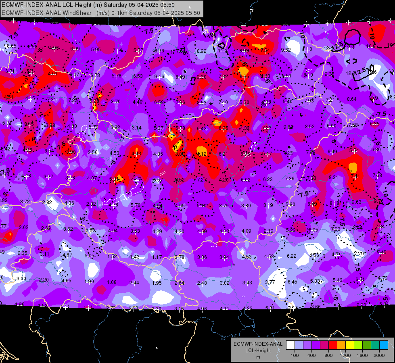Click the LCL-Height title line in header
The height and width of the screenshot is (363, 395).
click(88, 5)
